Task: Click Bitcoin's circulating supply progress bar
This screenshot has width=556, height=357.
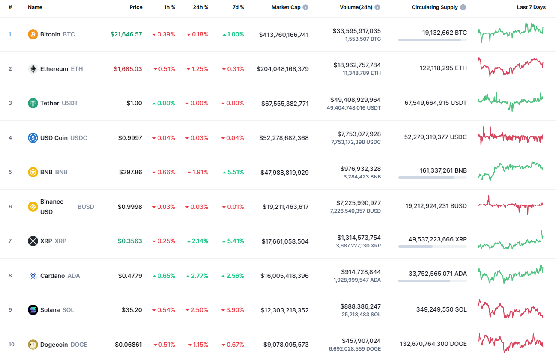Action: point(432,40)
